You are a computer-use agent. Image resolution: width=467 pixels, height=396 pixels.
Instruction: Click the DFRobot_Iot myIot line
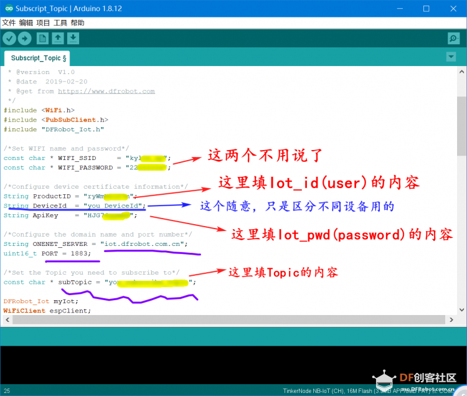tap(41, 301)
